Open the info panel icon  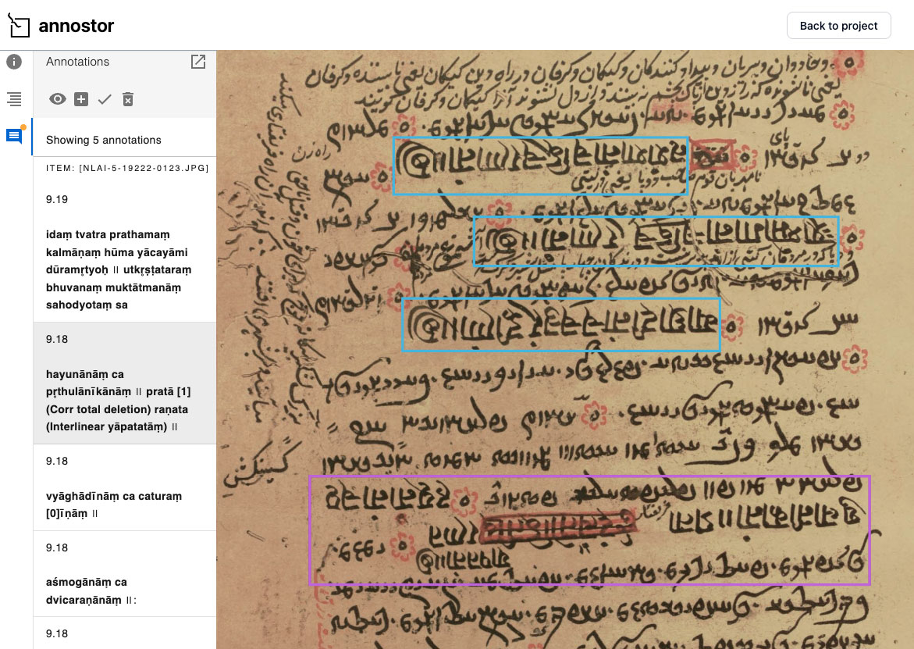[x=14, y=62]
